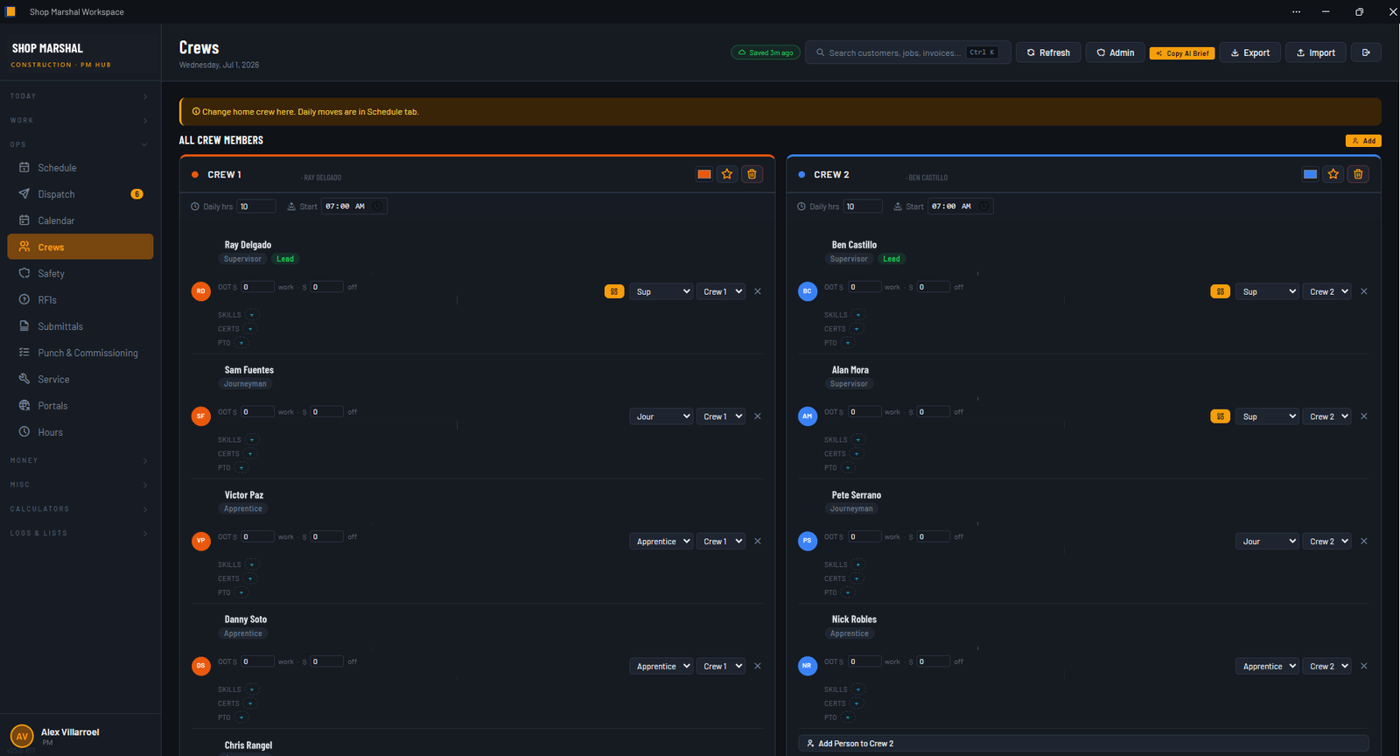Image resolution: width=1400 pixels, height=756 pixels.
Task: Remove Victor Paz using the X icon
Action: (x=758, y=542)
